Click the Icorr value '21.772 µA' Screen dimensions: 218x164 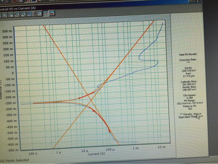(189, 76)
